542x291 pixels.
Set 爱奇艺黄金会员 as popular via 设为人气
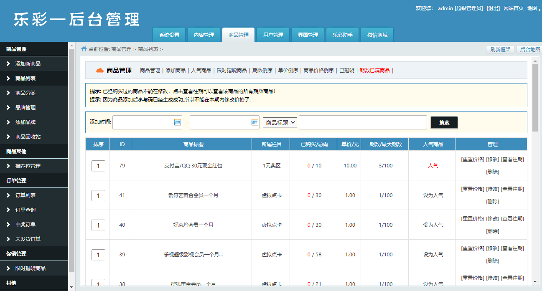click(433, 195)
